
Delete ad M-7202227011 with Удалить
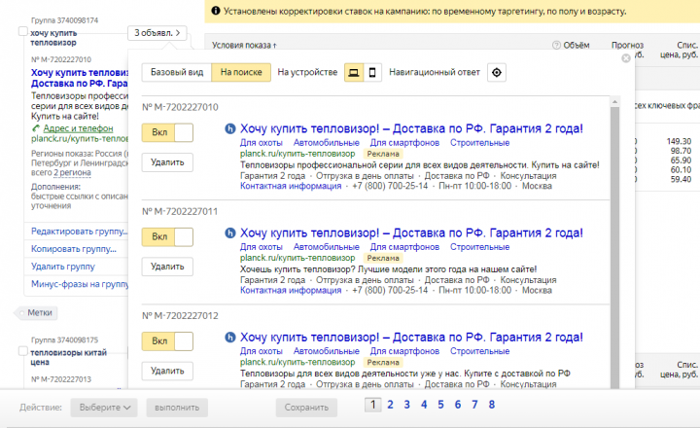tap(167, 267)
